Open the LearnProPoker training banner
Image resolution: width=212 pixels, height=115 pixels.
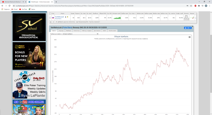coord(29,85)
